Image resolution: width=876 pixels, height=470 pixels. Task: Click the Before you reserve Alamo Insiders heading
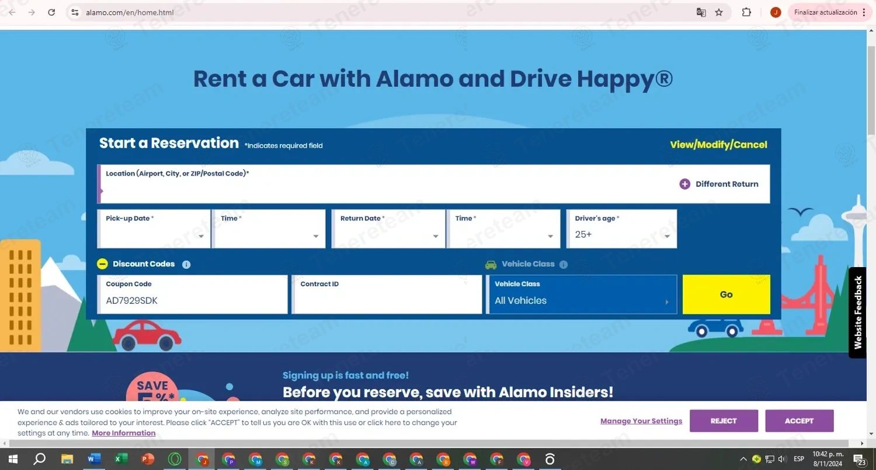(x=448, y=392)
